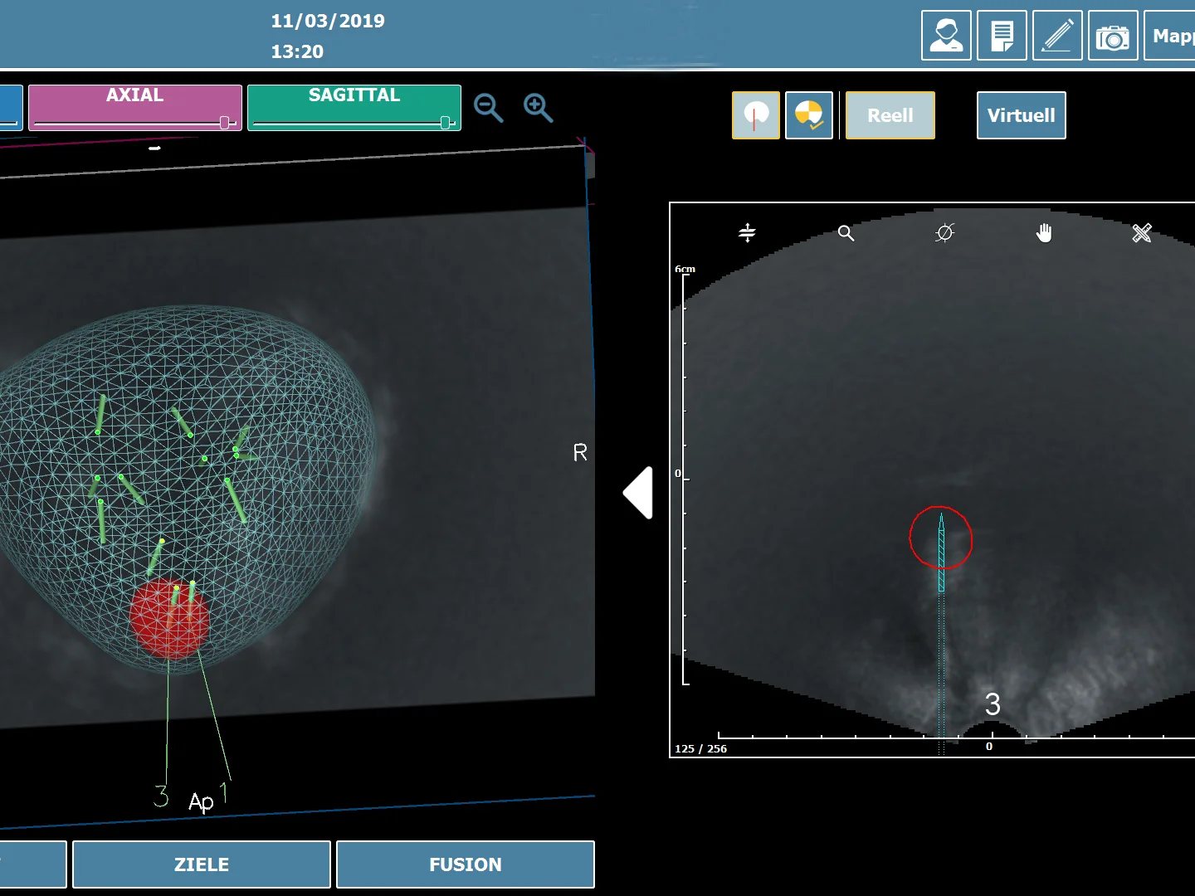Open the FUSION tab
Viewport: 1195px width, 896px height.
point(465,864)
